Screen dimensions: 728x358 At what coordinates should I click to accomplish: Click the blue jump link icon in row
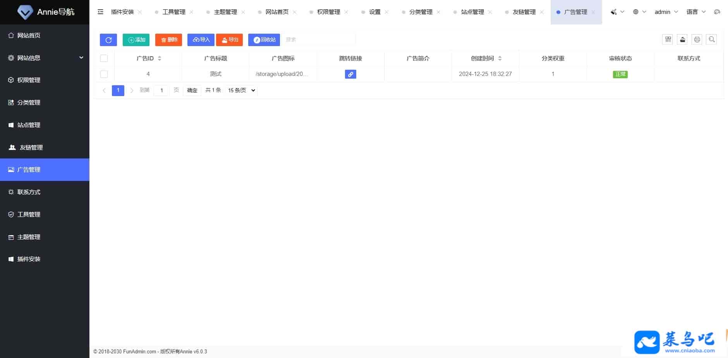coord(350,74)
